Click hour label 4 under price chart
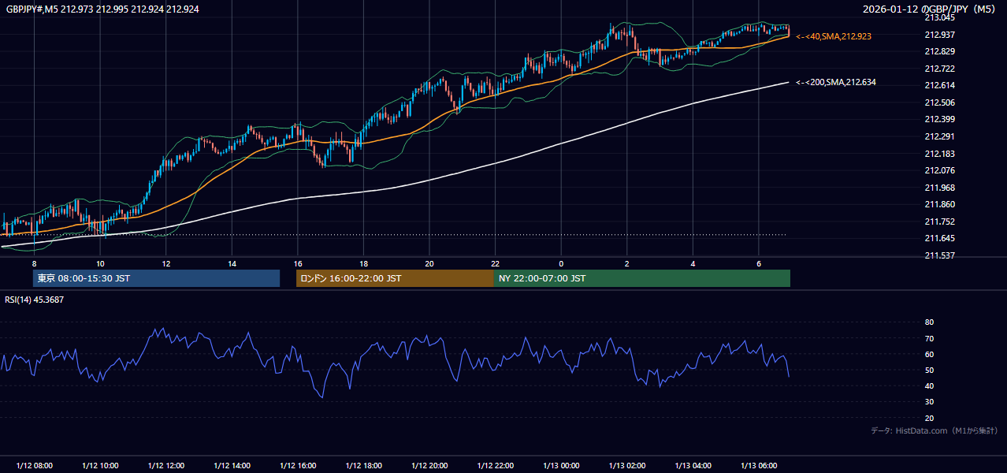 coord(693,263)
